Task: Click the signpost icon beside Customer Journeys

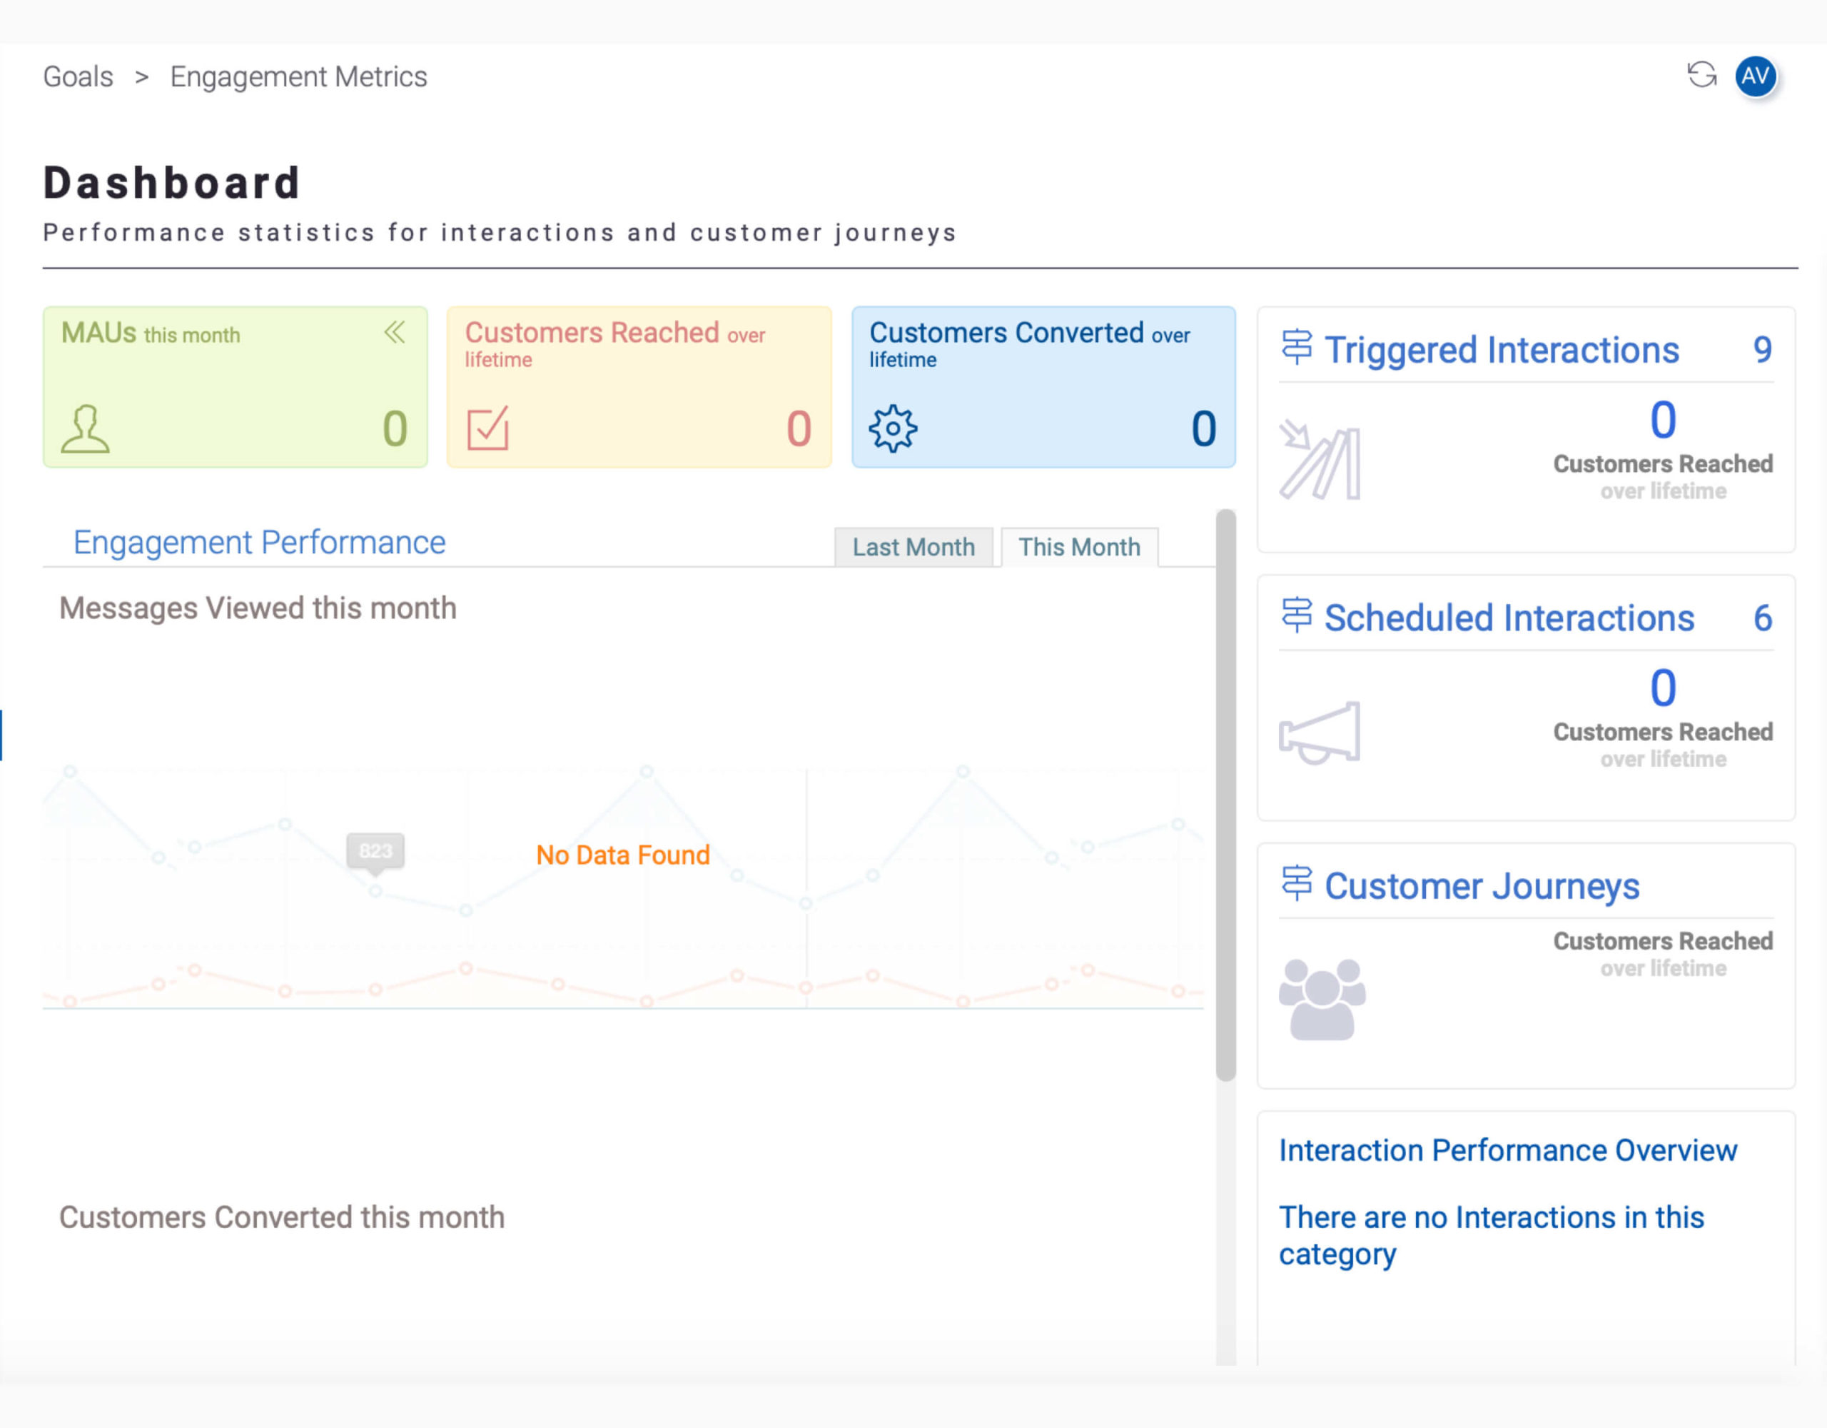Action: 1297,883
